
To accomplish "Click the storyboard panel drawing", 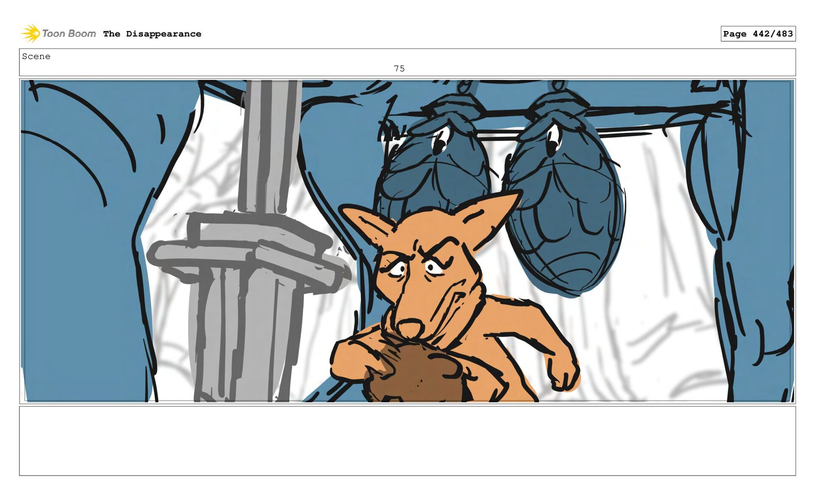I will 407,241.
